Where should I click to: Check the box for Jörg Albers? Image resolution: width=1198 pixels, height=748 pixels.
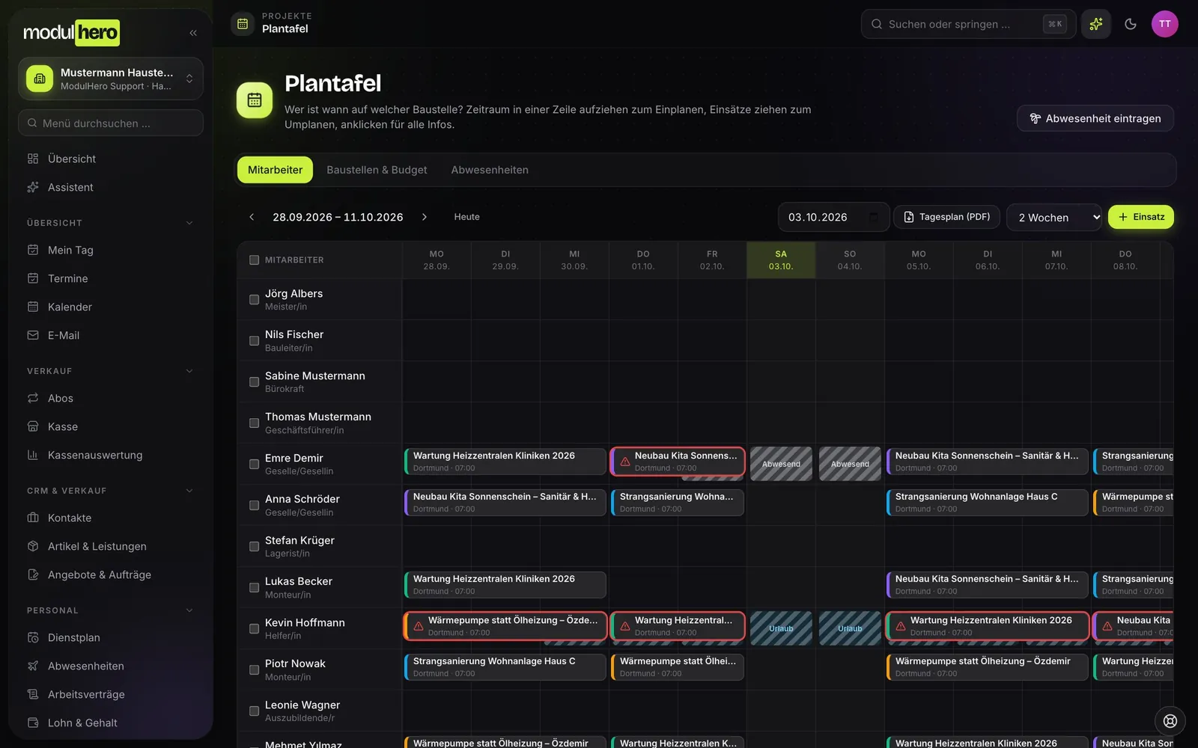coord(254,300)
